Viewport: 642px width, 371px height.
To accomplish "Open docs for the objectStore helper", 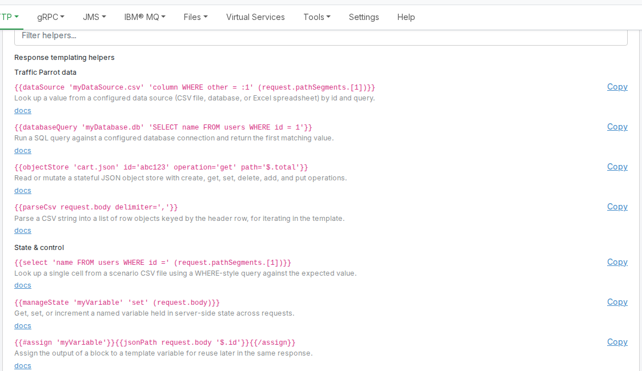I will click(x=22, y=191).
